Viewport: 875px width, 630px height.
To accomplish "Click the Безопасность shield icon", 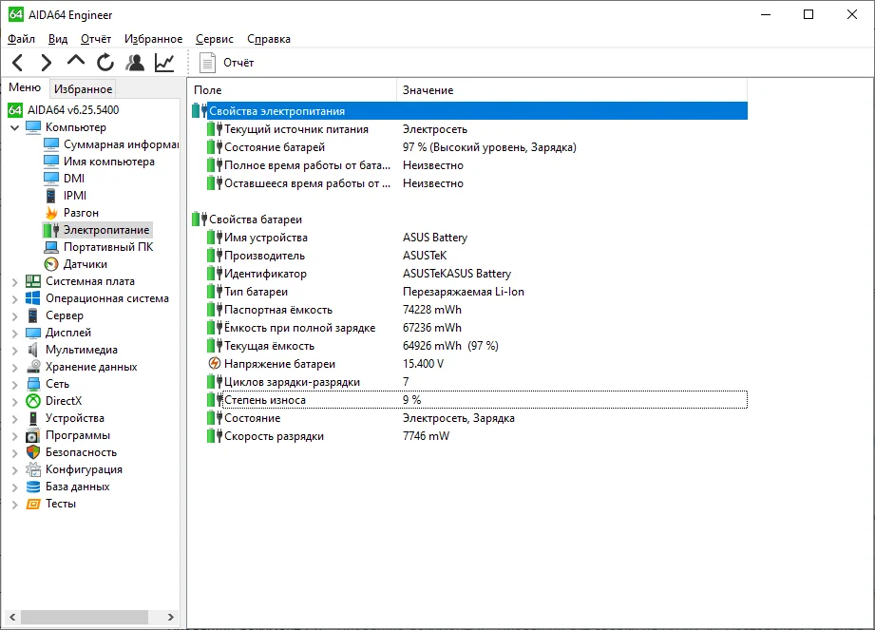I will (x=33, y=452).
